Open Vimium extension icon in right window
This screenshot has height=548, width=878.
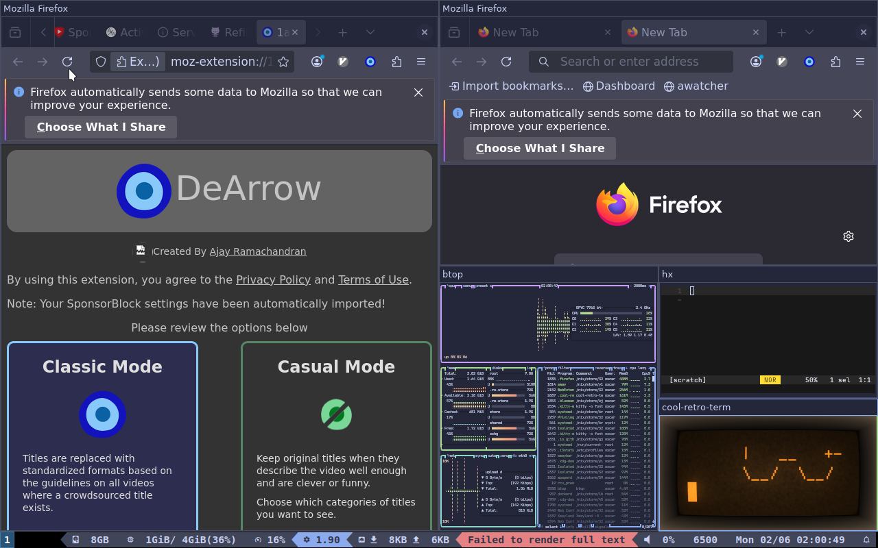tap(782, 62)
